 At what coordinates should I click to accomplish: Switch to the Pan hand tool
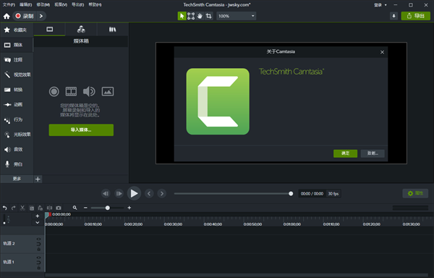tap(200, 16)
